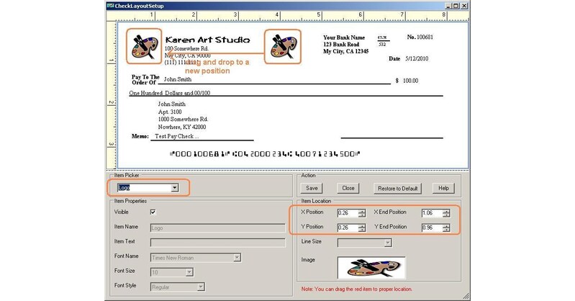Viewport: 575px width, 301px height.
Task: Decrease Y End Position with the down arrow
Action: tap(446, 230)
